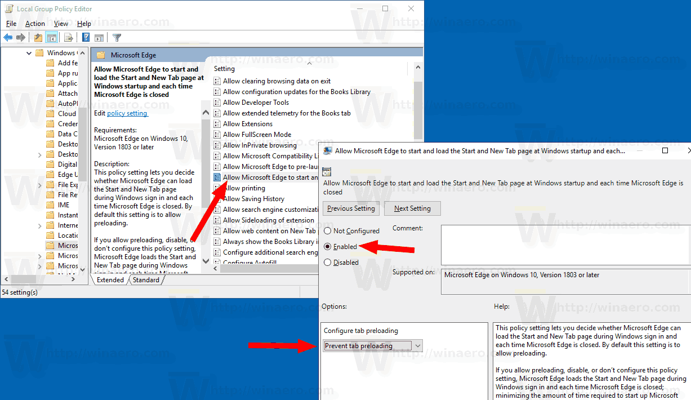Click the Export List toolbar icon
Image resolution: width=691 pixels, height=400 pixels.
tap(69, 38)
